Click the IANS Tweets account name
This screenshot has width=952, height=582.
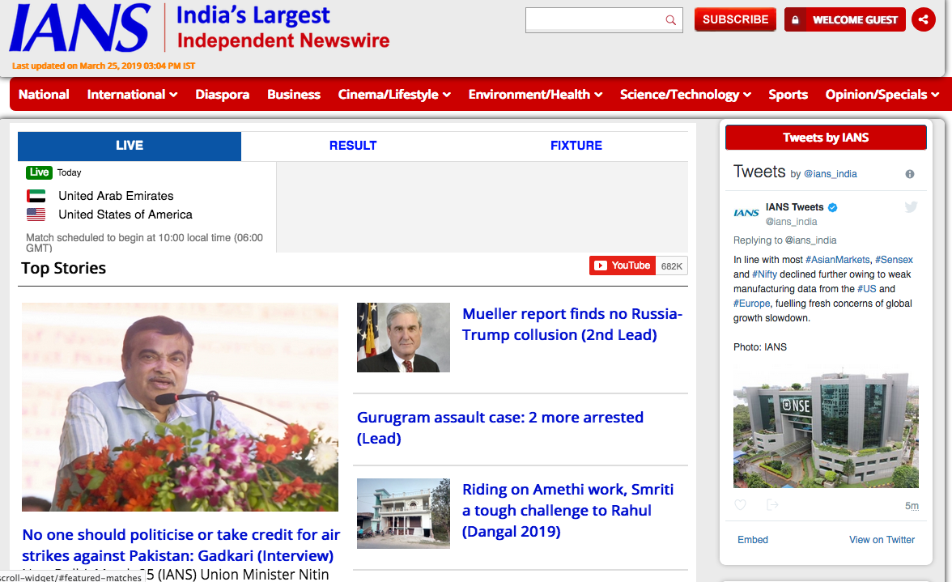(794, 207)
